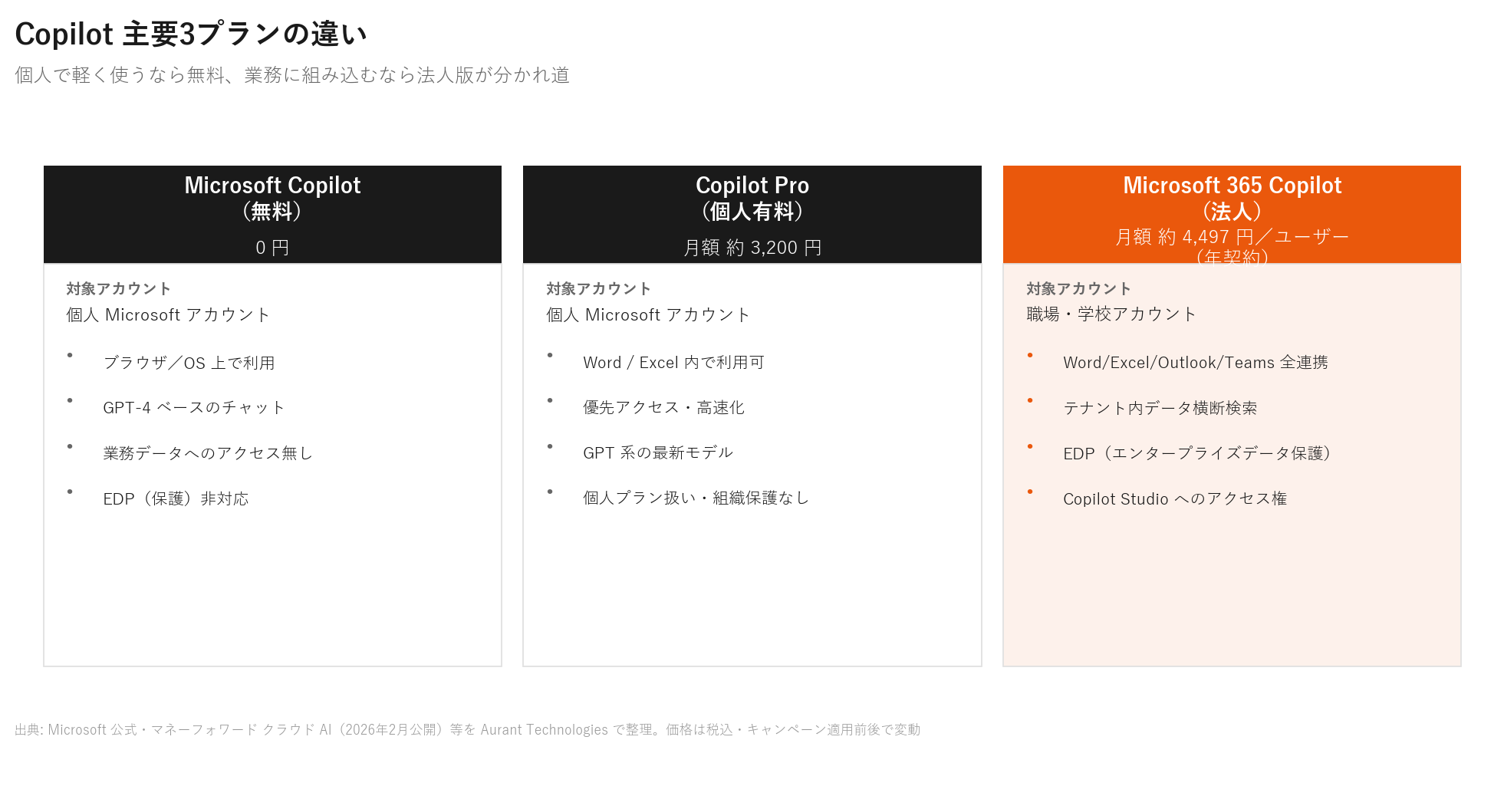The height and width of the screenshot is (786, 1504).
Task: Select the bullet 'Word/Excel/Outlook/Teams 全連携'
Action: tap(1196, 362)
